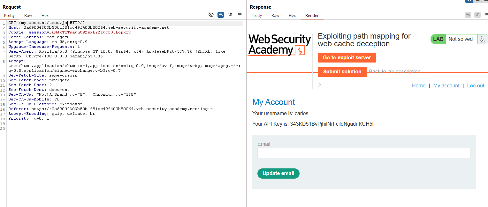Click the Email input field
Viewport: 488px width, 207px height.
(364, 153)
